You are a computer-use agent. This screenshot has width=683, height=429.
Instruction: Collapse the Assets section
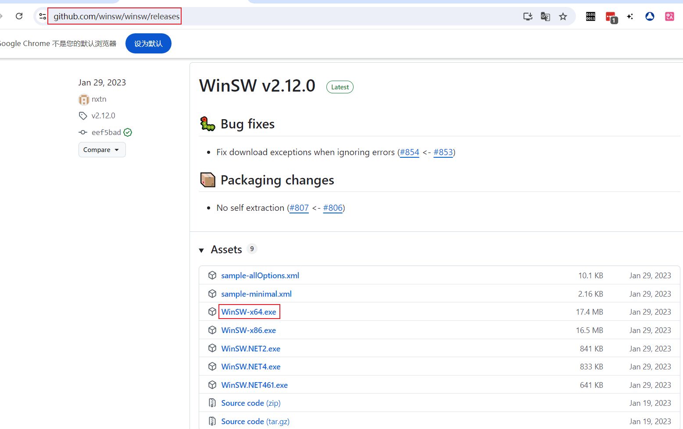202,250
